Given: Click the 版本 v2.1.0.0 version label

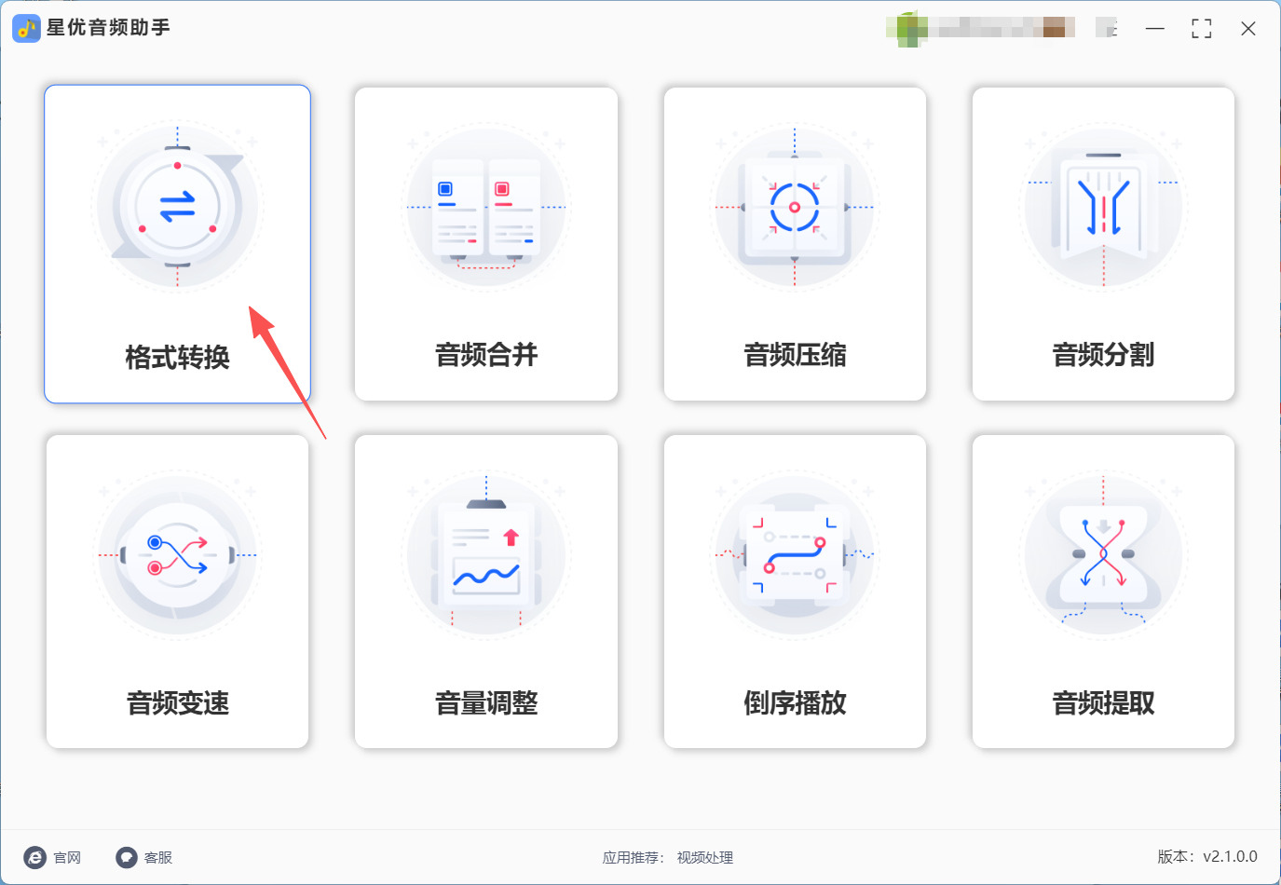Looking at the screenshot, I should pos(1207,856).
